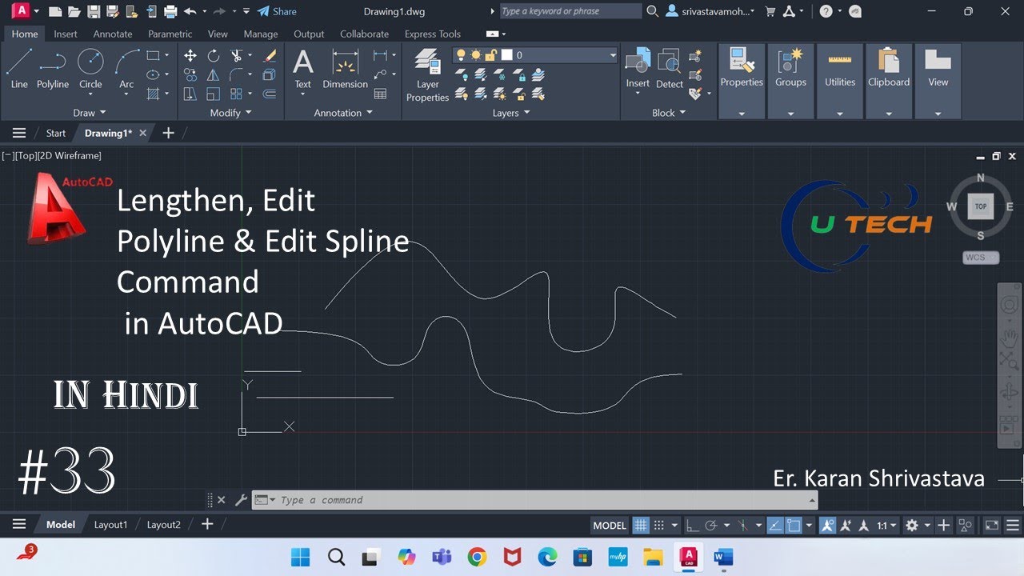Screen dimensions: 1024x576
Task: Open the Groups panel button
Action: tap(790, 82)
